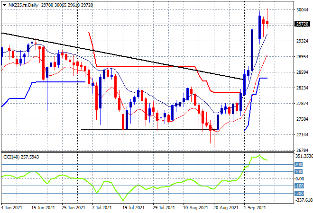Click the NK225.fs,Daily symbol title

(x=23, y=5)
